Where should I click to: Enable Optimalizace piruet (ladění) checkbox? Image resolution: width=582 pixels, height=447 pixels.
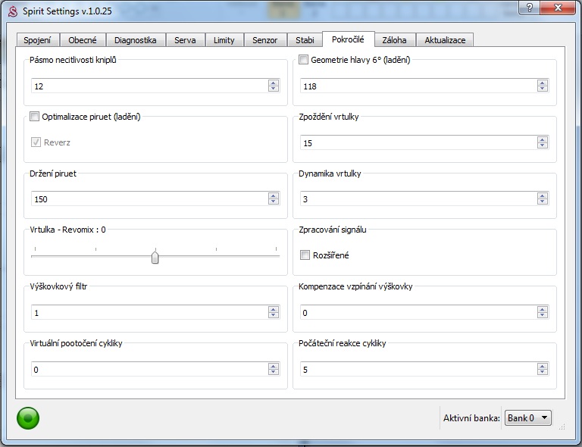click(x=34, y=117)
